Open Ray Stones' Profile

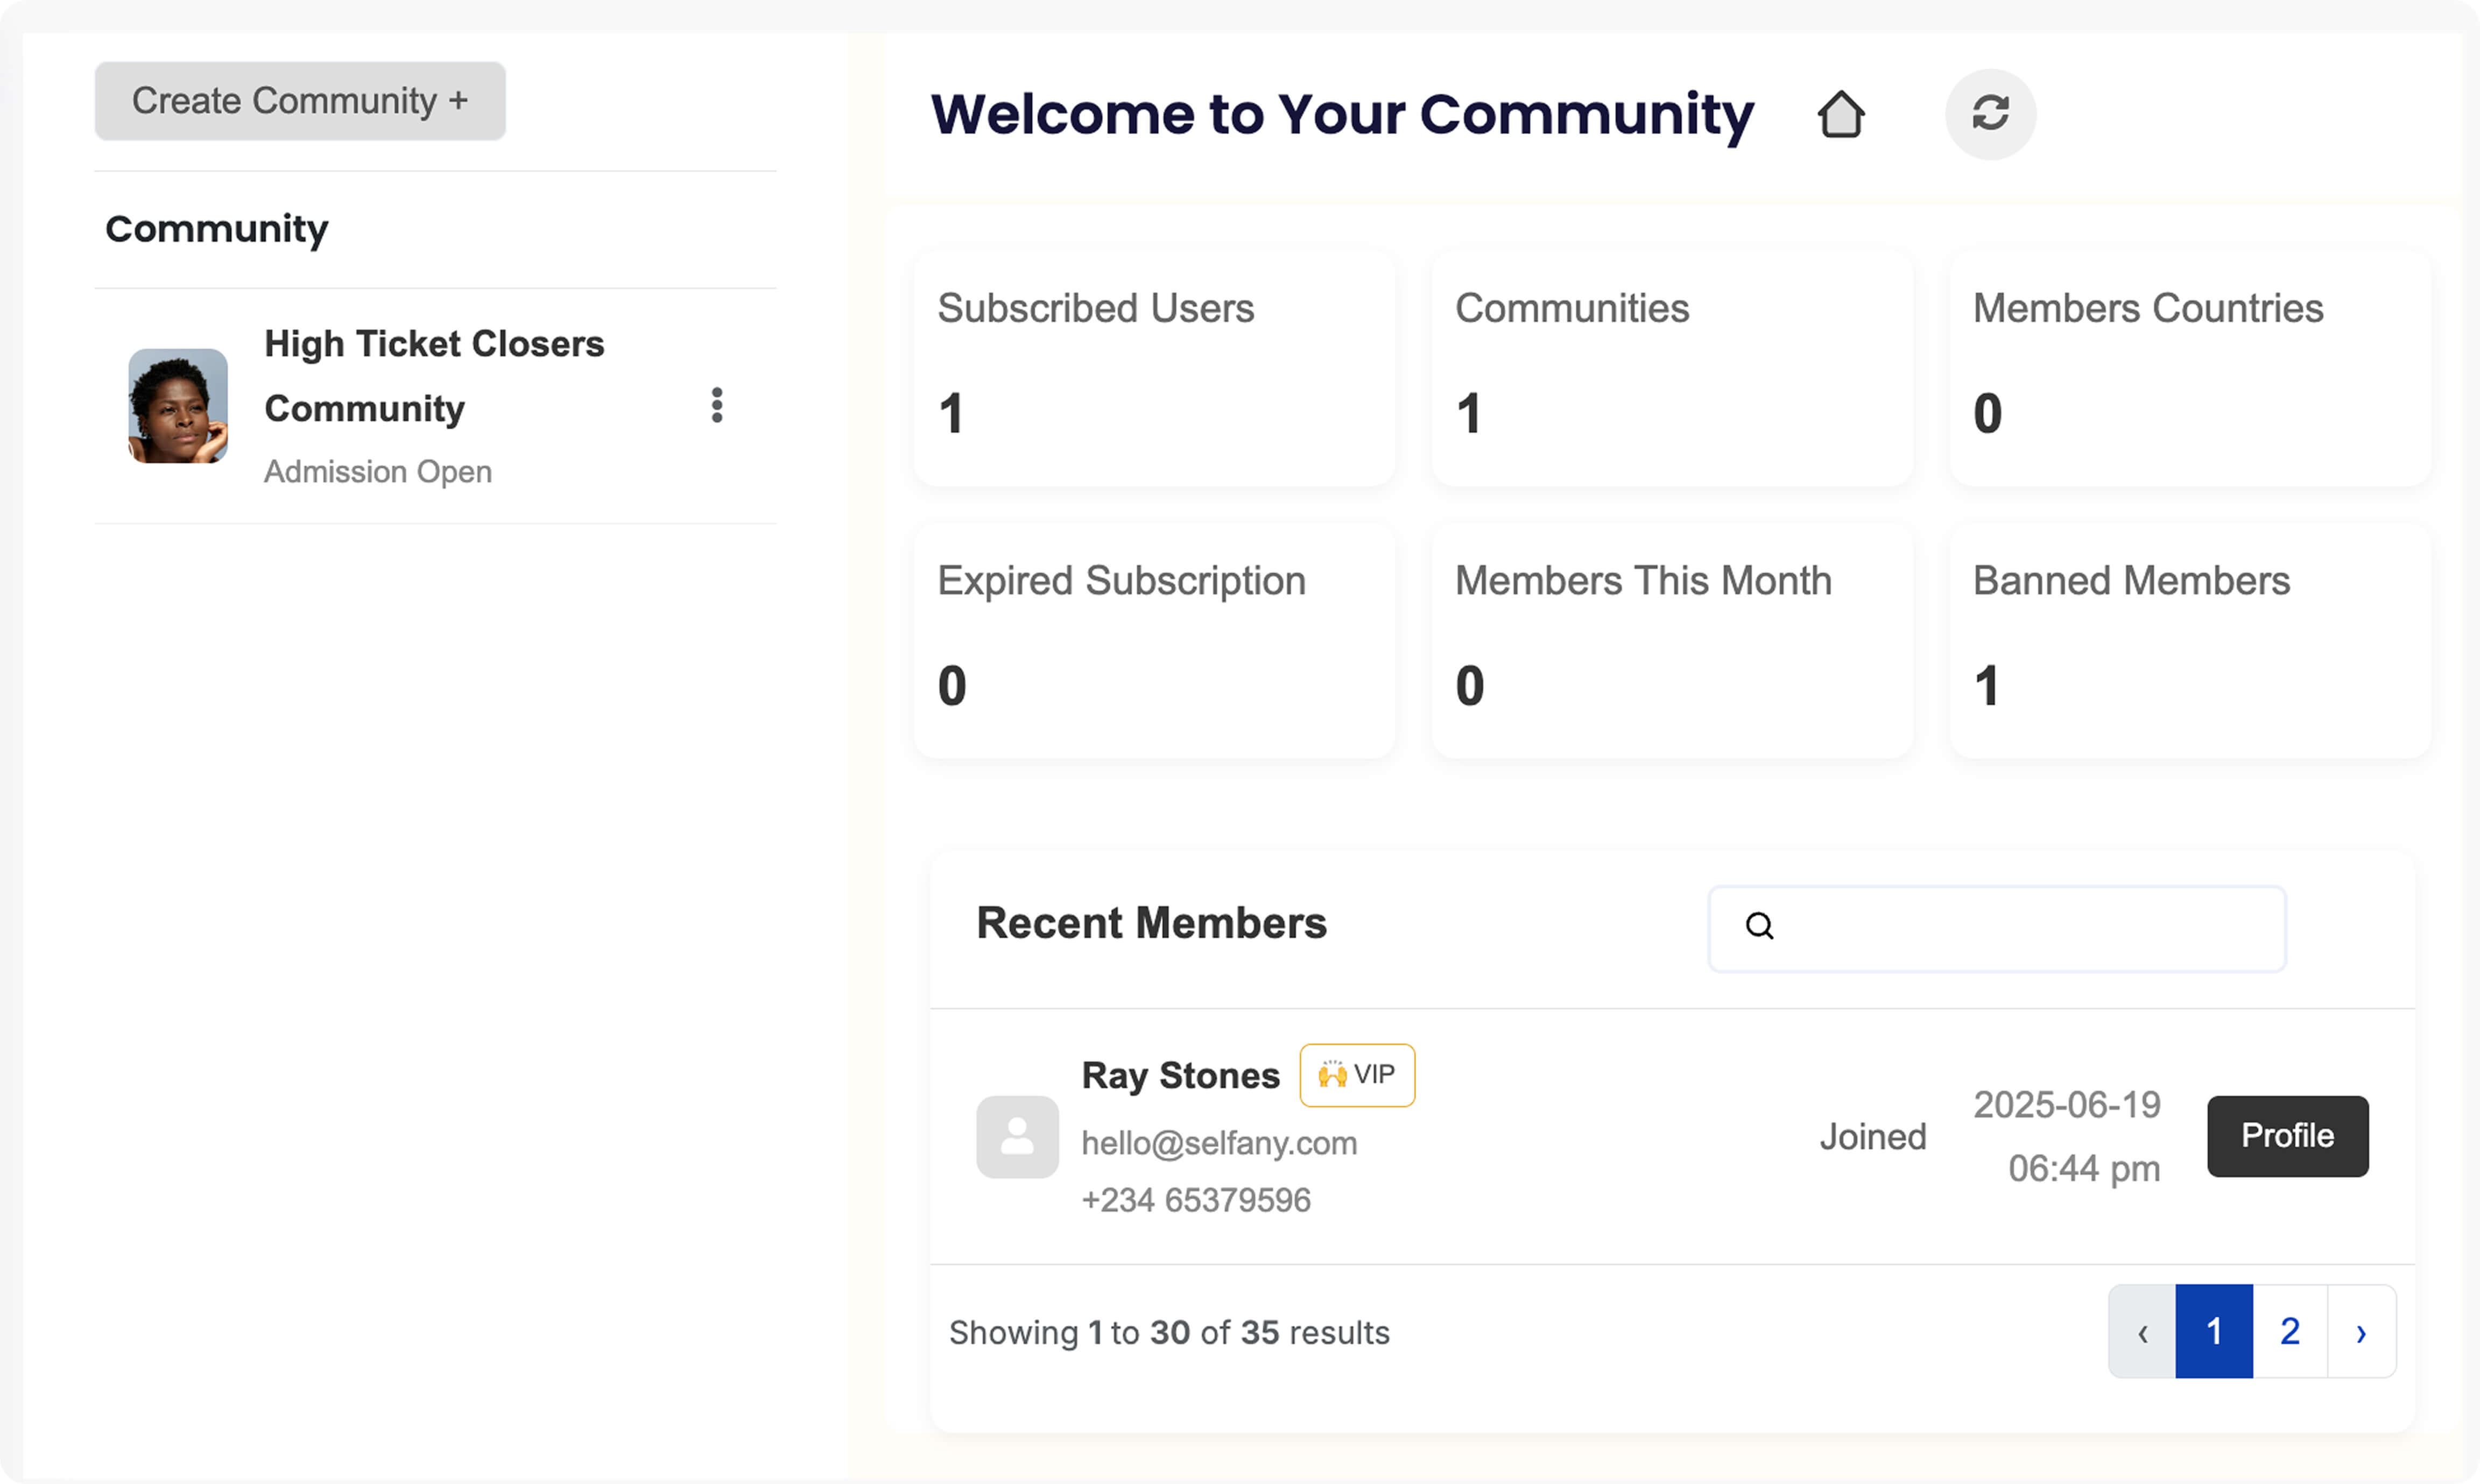(2287, 1136)
